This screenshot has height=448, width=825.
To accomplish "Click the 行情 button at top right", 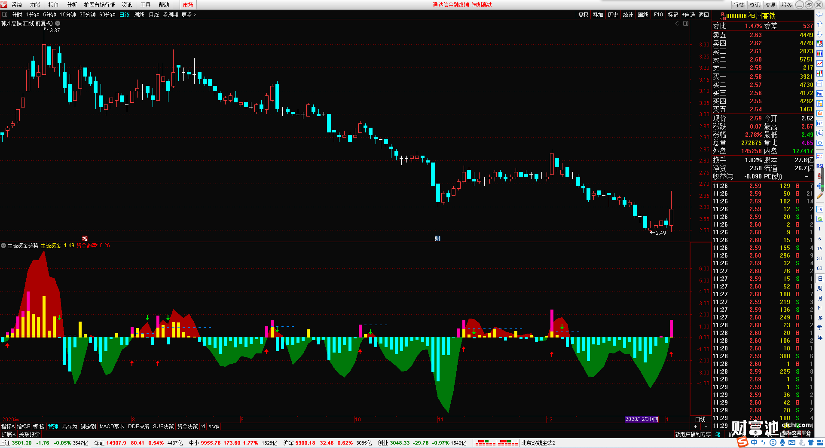I will pos(739,5).
